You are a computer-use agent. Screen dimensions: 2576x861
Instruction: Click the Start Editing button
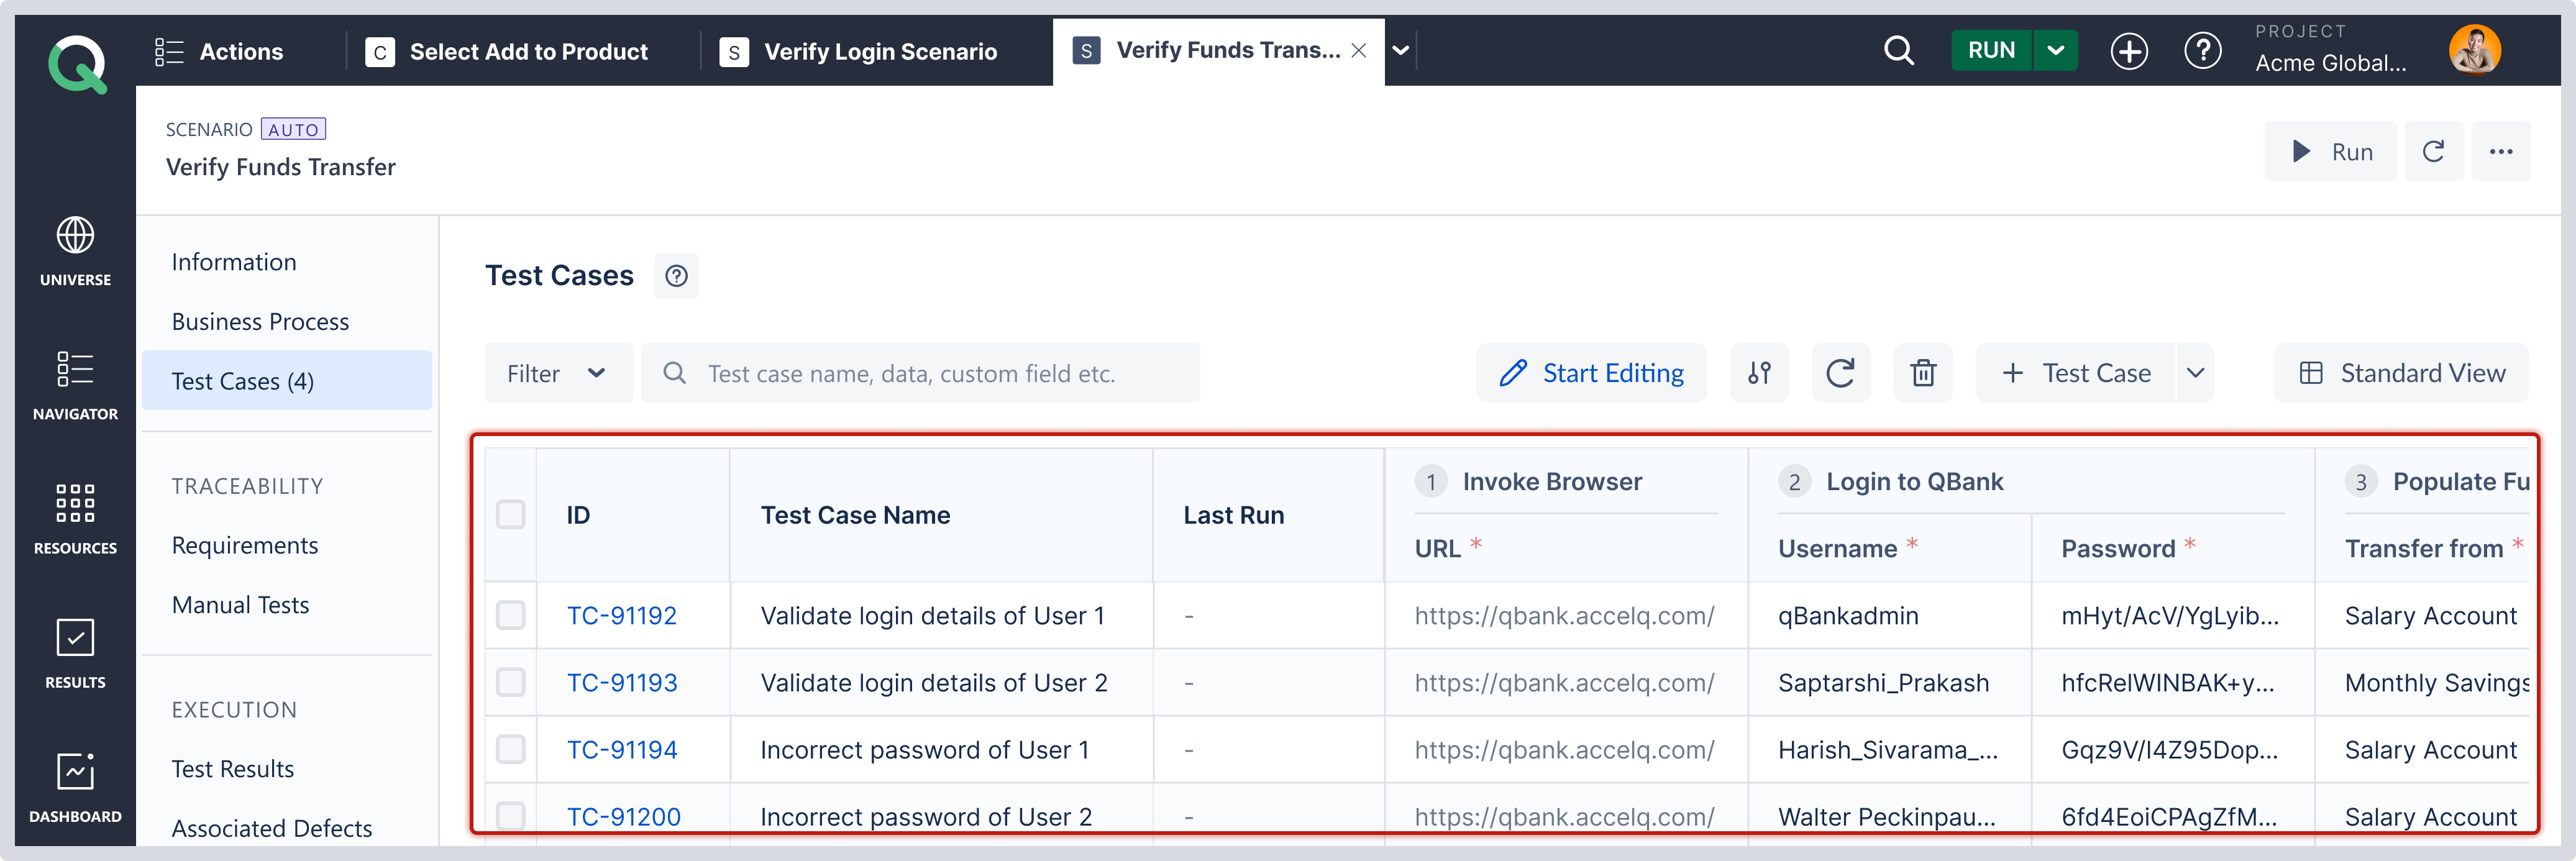[x=1591, y=373]
